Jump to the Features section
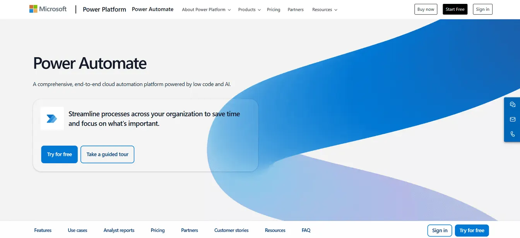Viewport: 520px width, 238px height. click(43, 230)
